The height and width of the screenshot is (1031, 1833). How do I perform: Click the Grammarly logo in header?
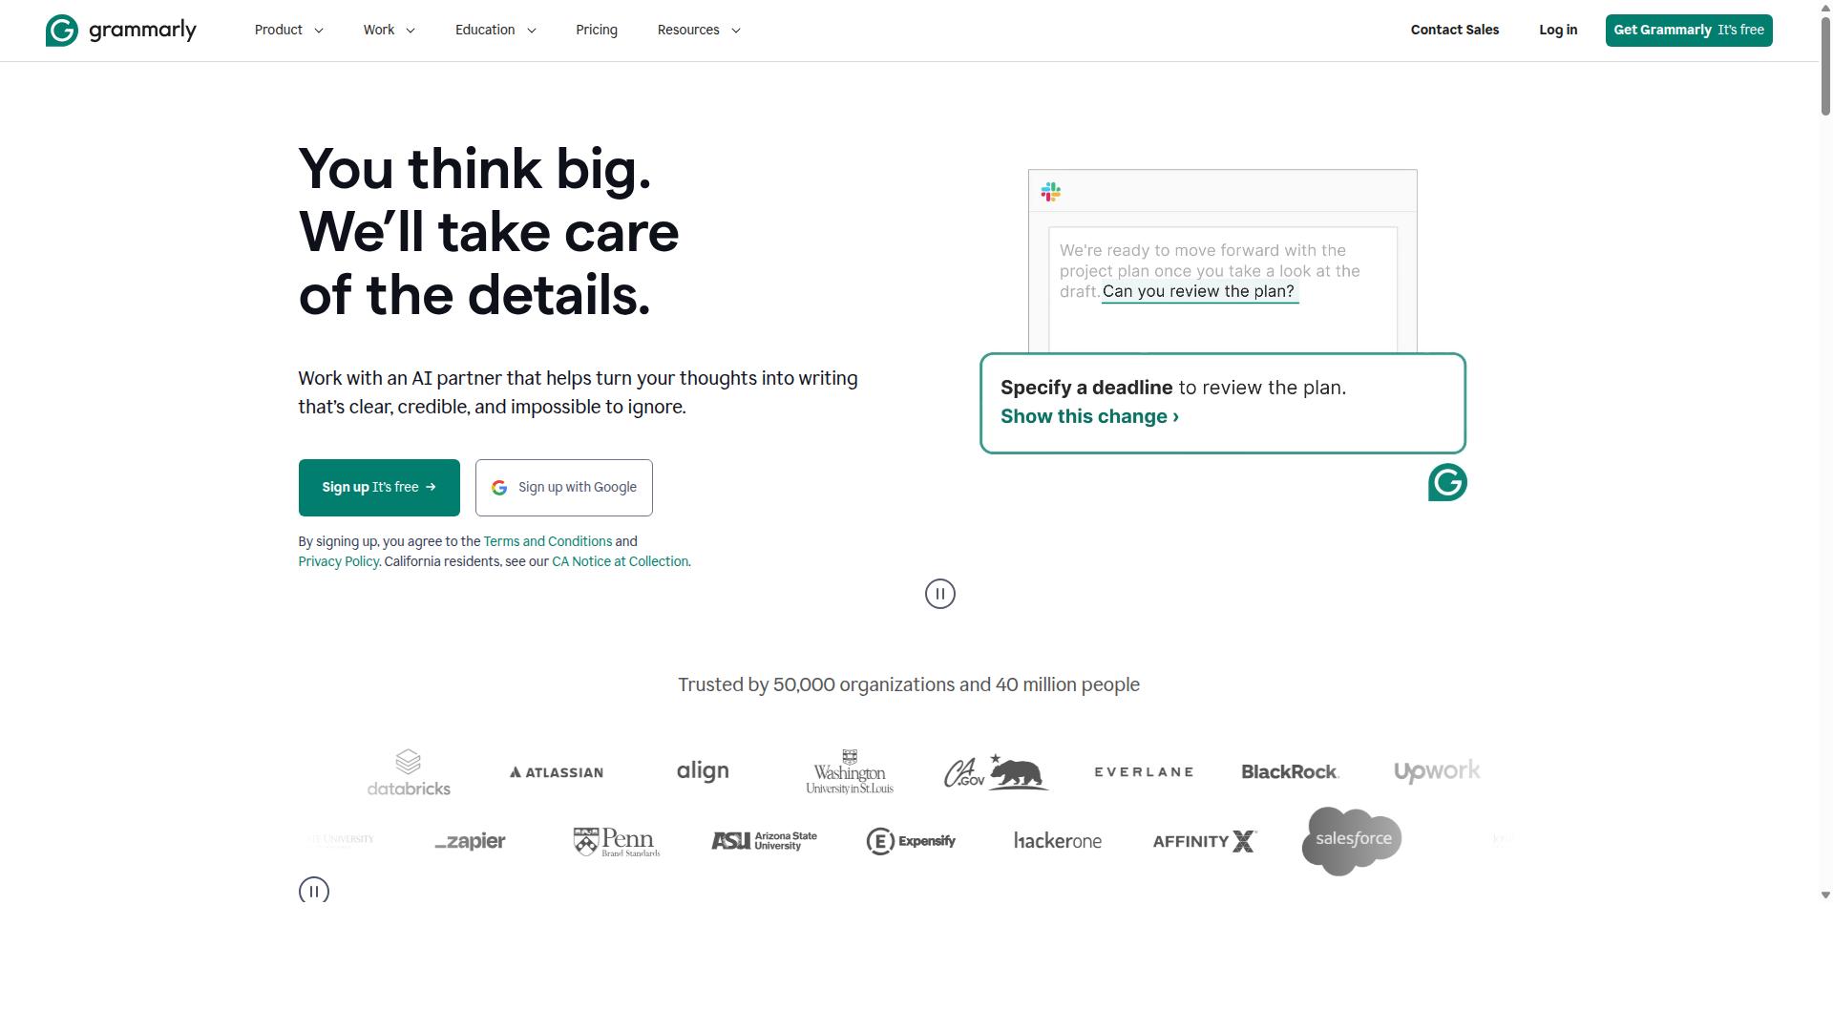[x=121, y=31]
